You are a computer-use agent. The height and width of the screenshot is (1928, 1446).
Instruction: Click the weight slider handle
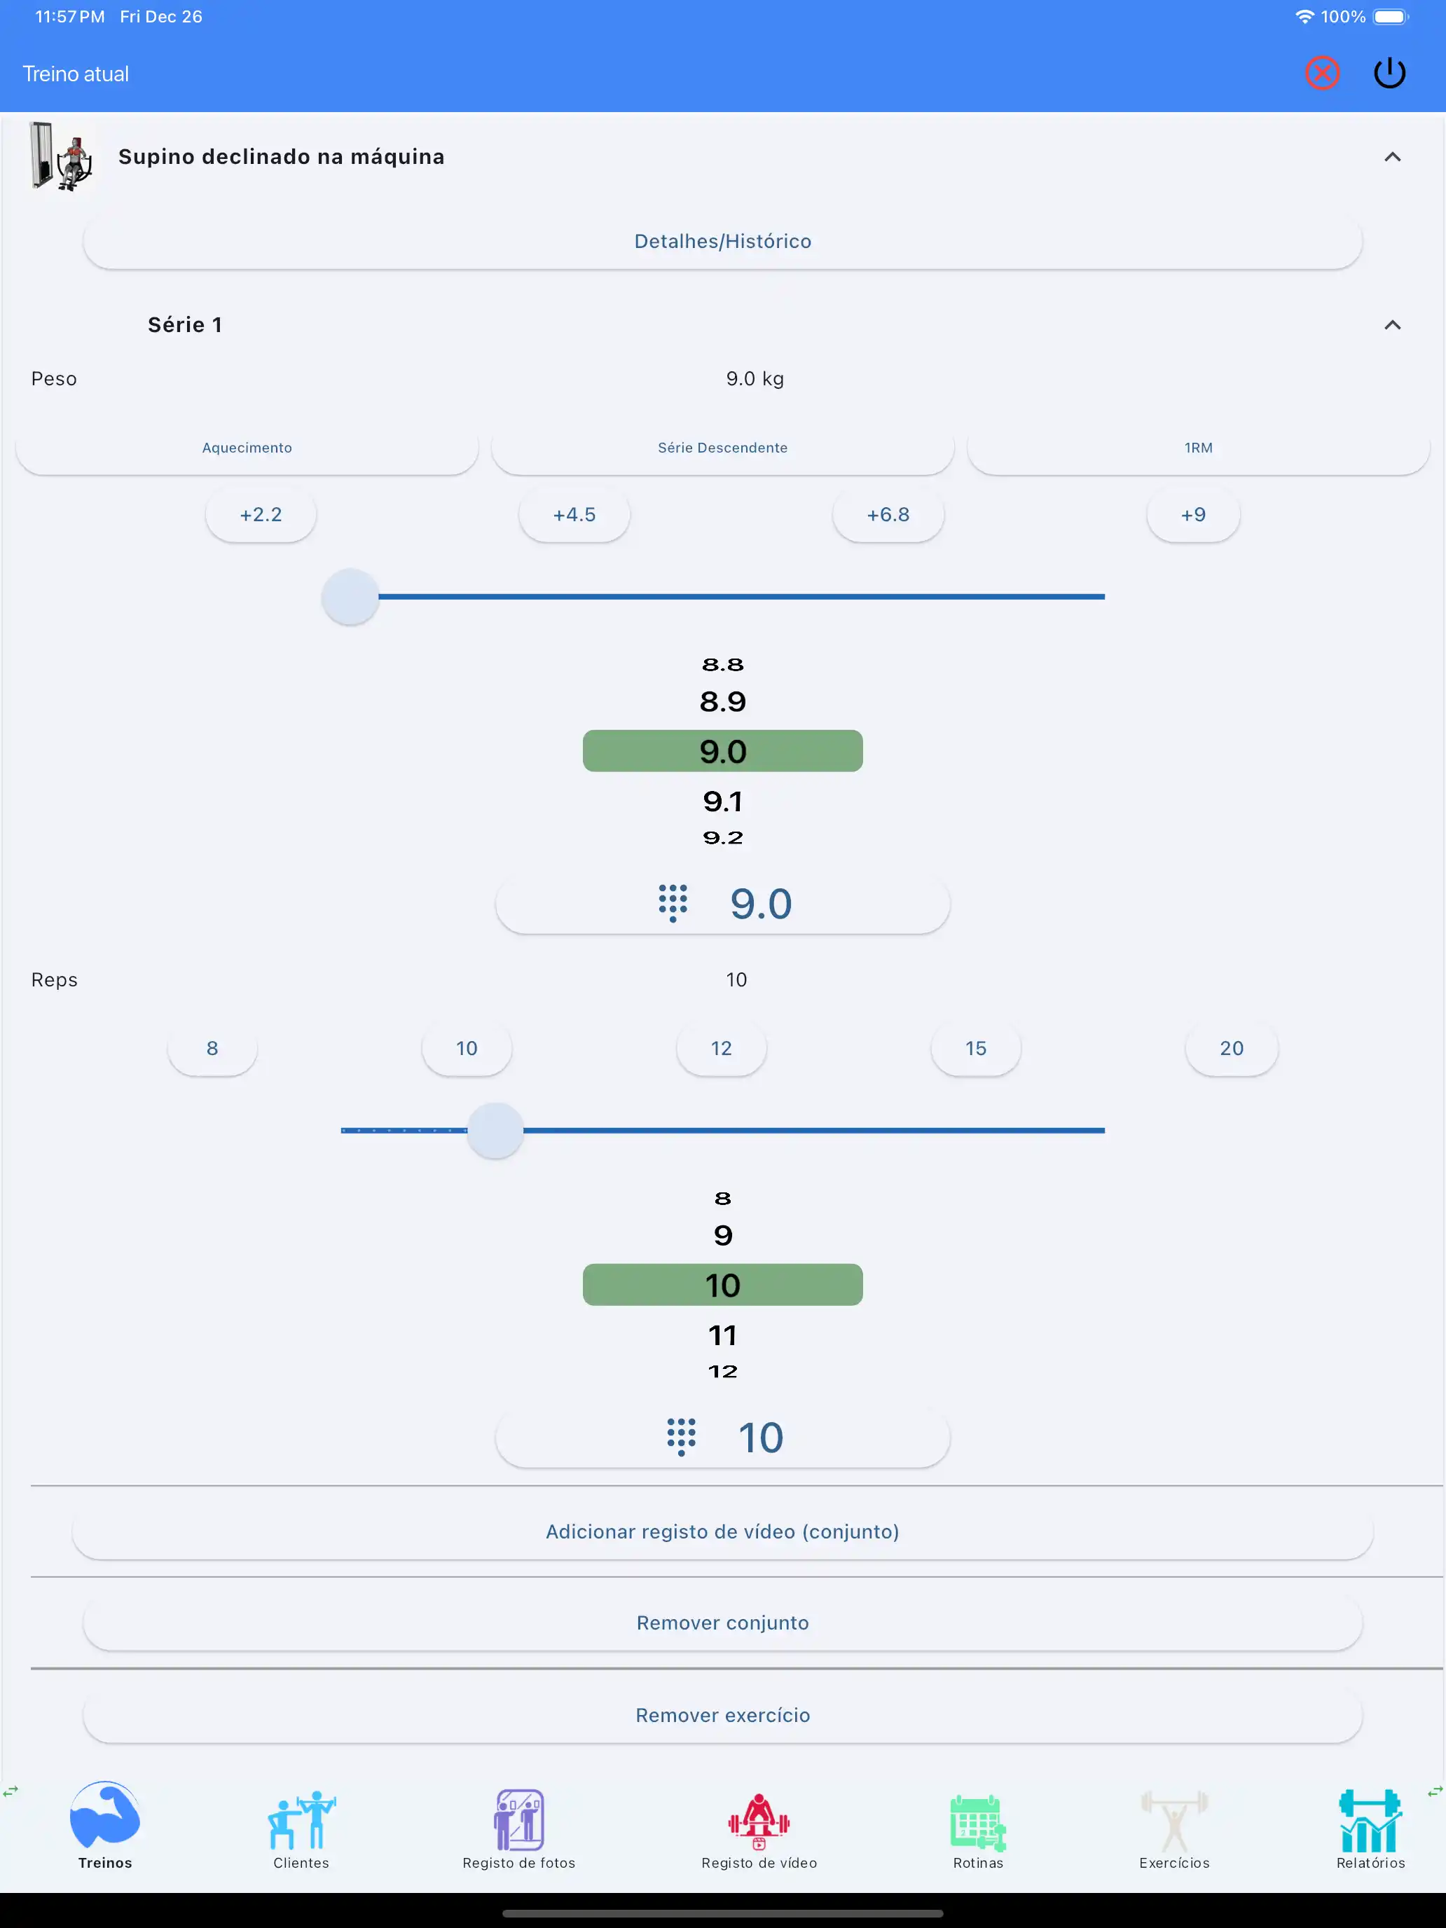pyautogui.click(x=350, y=597)
